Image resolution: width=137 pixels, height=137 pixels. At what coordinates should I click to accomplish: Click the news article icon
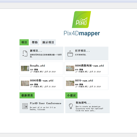pos(25,106)
